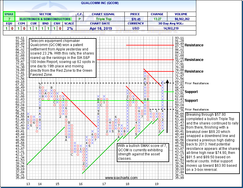
Task: Click the Prior Resistance label near 67.82
Action: (x=197, y=83)
